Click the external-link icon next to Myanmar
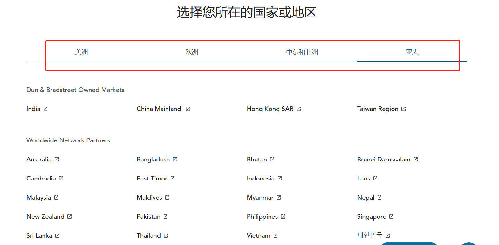This screenshot has width=499, height=245. click(279, 197)
